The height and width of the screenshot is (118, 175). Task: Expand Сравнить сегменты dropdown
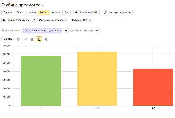click(x=53, y=20)
